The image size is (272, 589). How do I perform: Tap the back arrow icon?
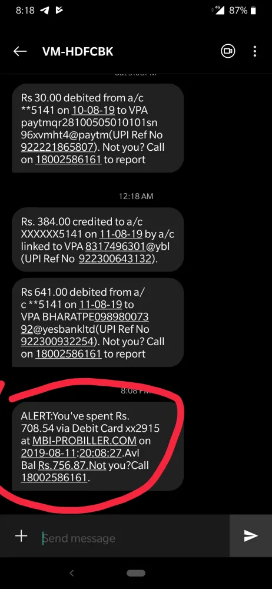coord(20,51)
